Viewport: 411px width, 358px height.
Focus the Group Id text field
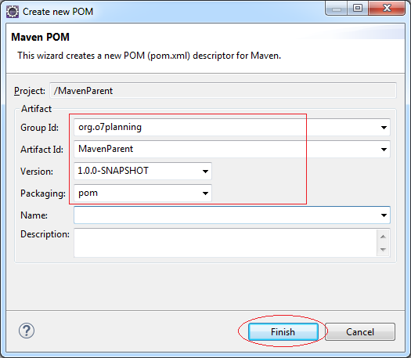click(226, 128)
